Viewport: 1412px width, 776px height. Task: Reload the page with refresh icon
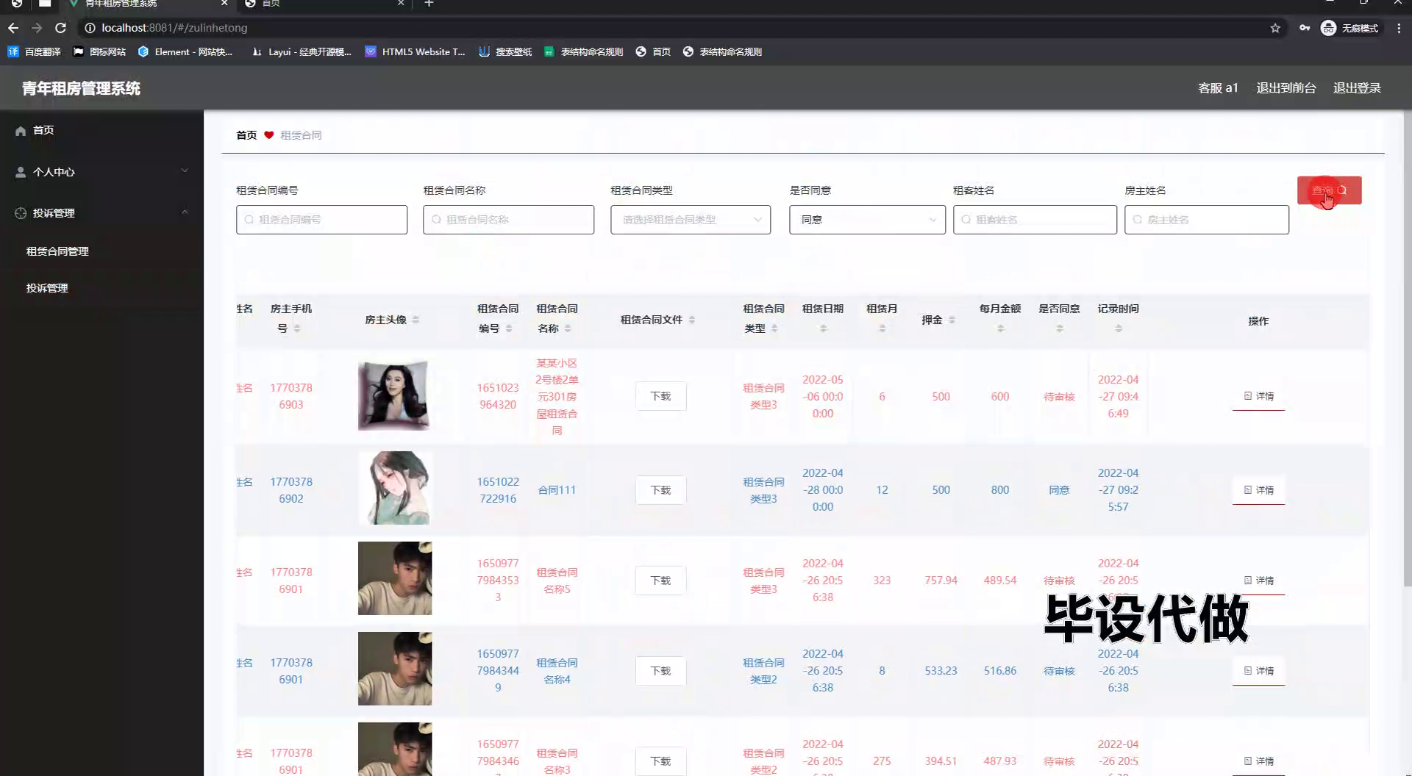[61, 28]
